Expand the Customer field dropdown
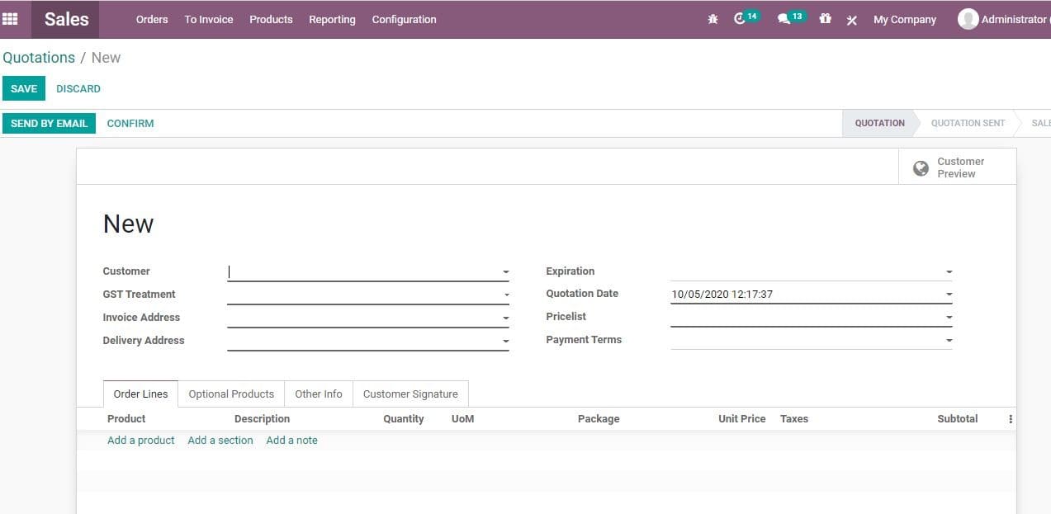Screen dimensions: 1051x514 pyautogui.click(x=505, y=271)
